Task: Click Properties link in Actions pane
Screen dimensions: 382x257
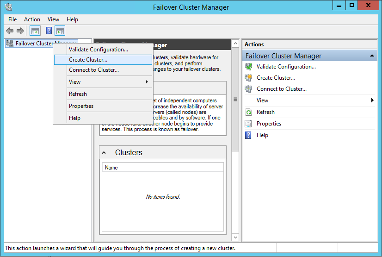Action: [x=269, y=124]
